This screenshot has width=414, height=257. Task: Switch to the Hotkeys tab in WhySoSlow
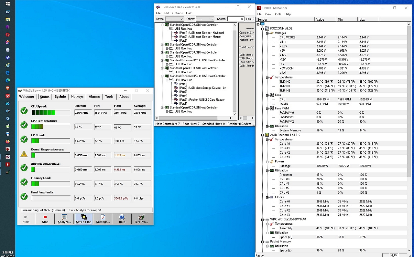(77, 97)
